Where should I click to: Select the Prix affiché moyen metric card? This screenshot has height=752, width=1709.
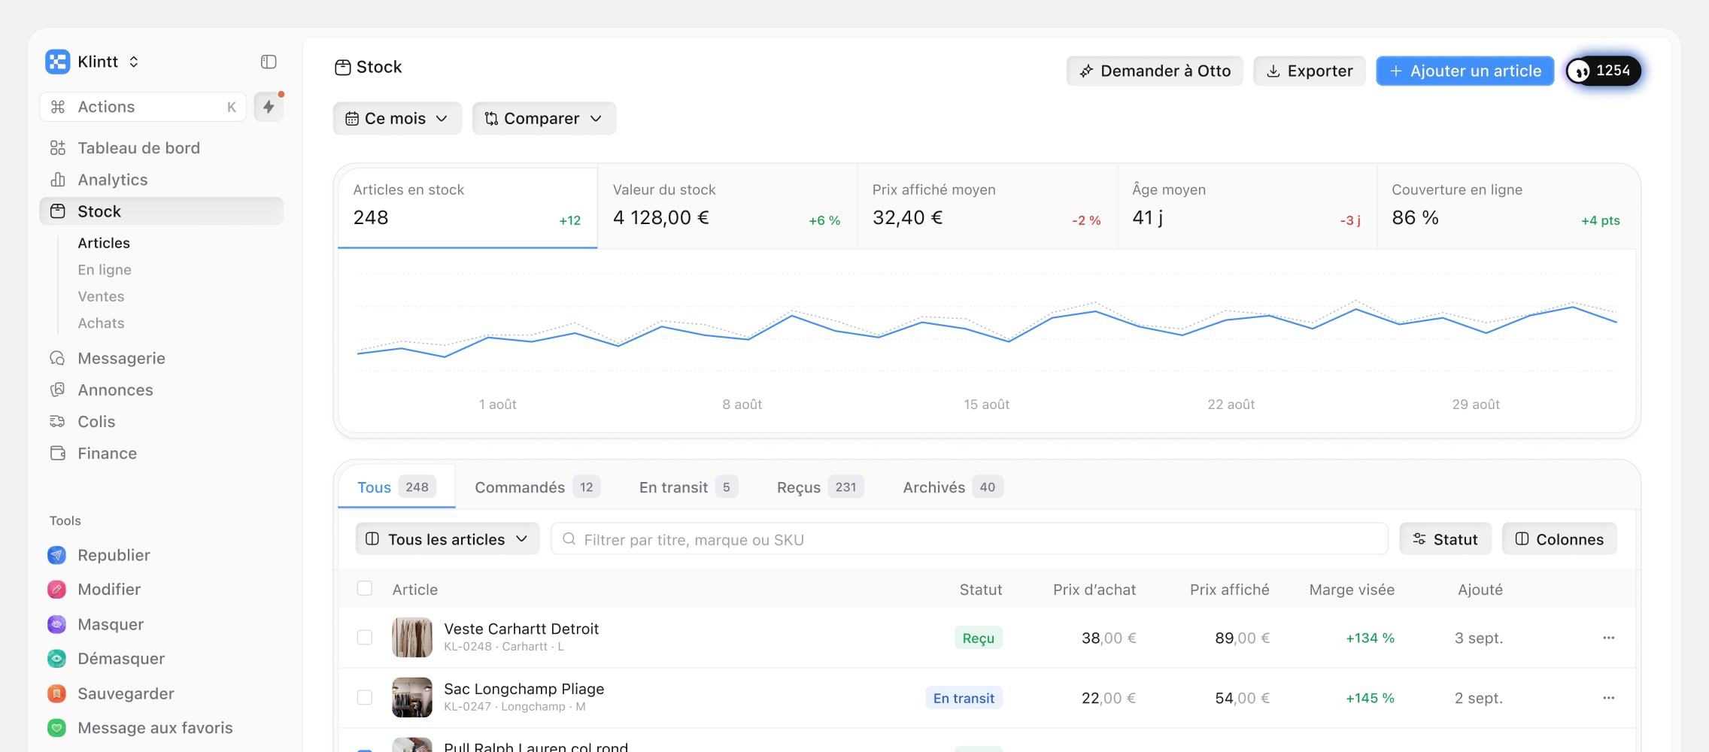coord(987,207)
